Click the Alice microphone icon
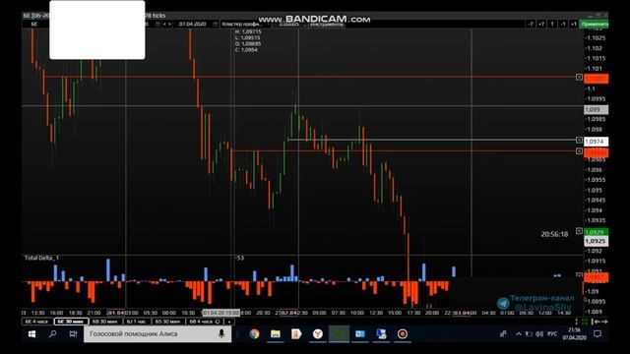The width and height of the screenshot is (630, 354). click(220, 334)
